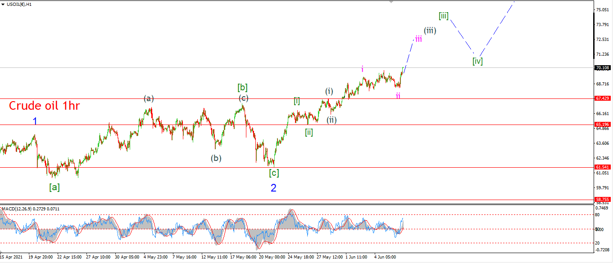Select the red 65.196 price level tag

point(603,125)
